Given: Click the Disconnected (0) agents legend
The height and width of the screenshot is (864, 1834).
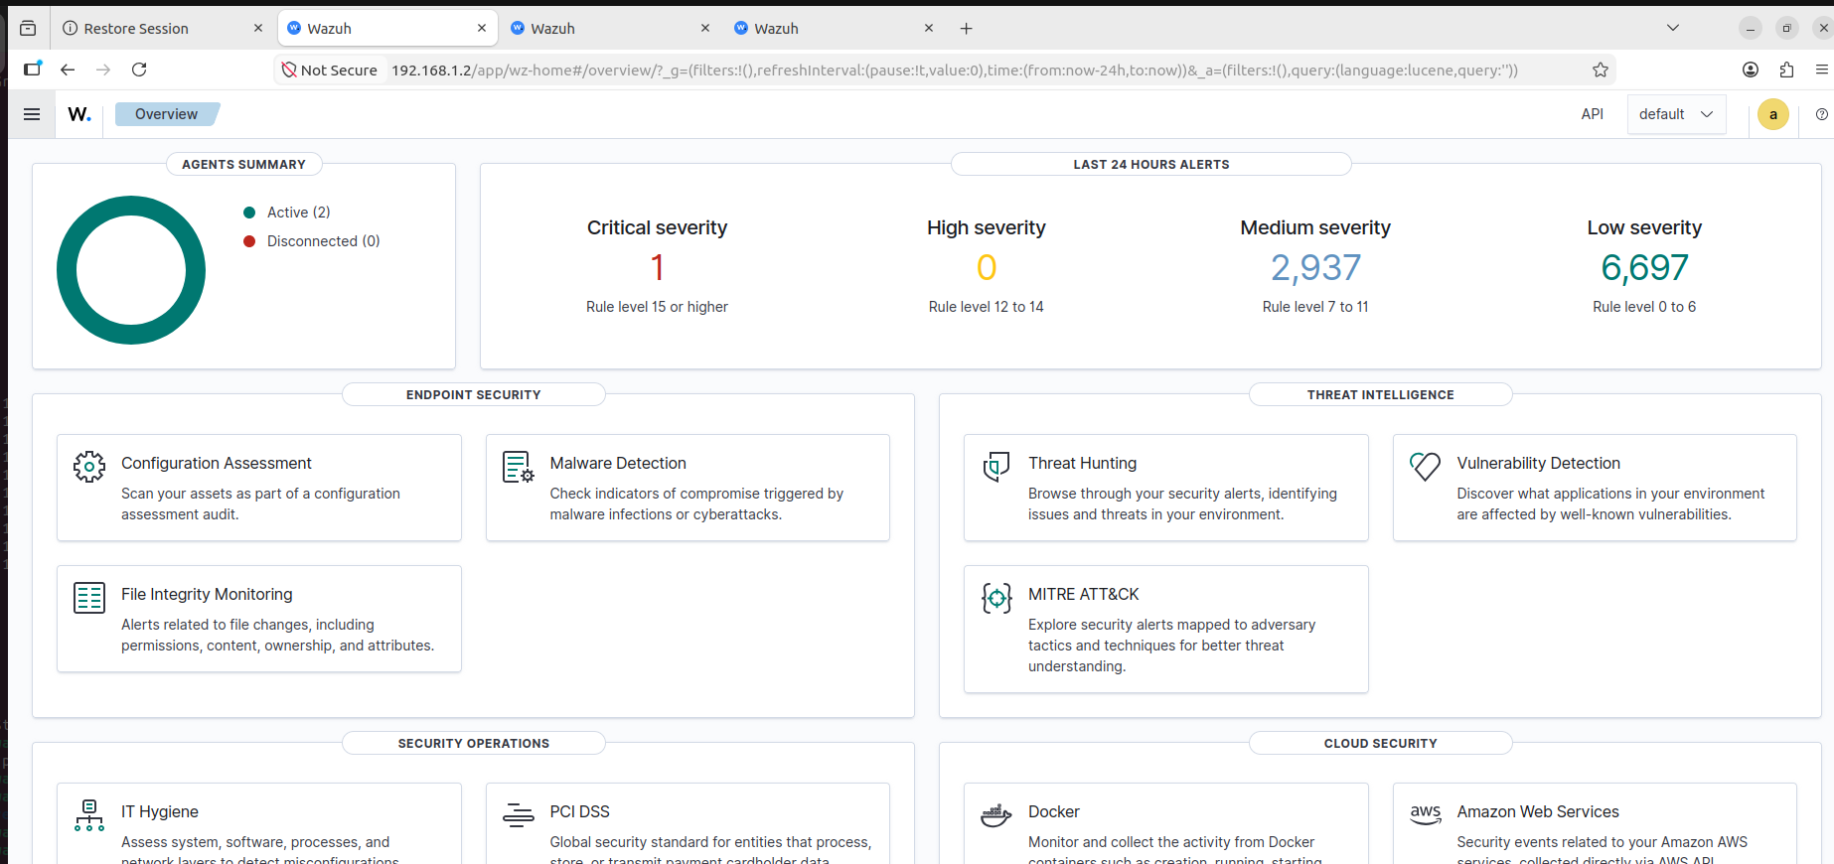Looking at the screenshot, I should click(x=323, y=241).
